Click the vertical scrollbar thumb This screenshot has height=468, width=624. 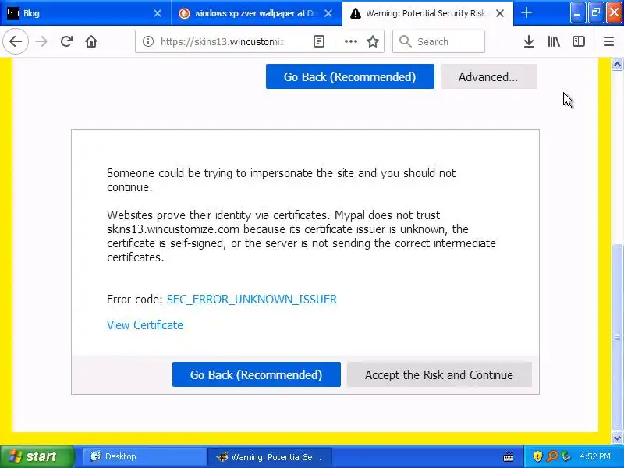coord(617,338)
